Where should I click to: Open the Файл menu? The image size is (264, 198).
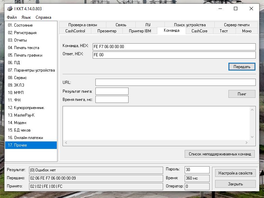(12, 17)
